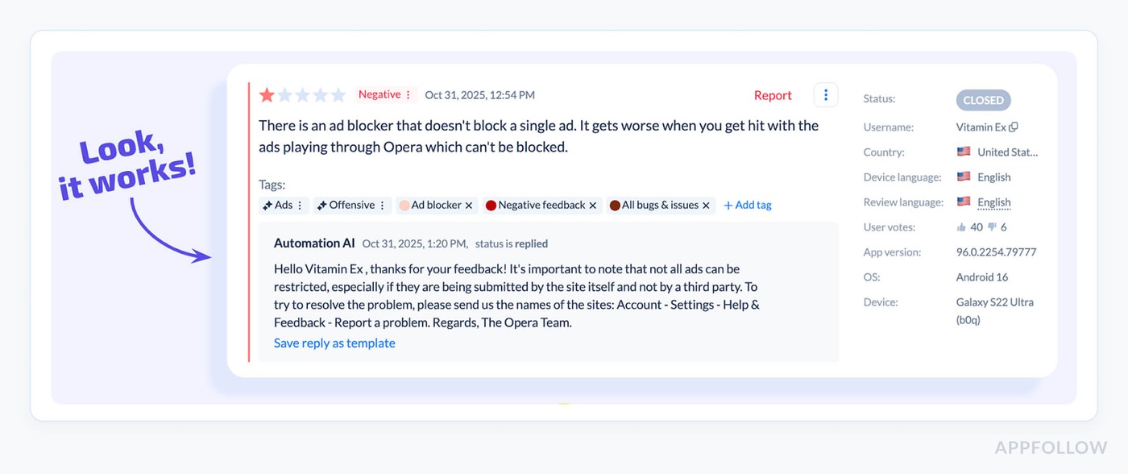Click the CLOSED status badge

(x=983, y=100)
